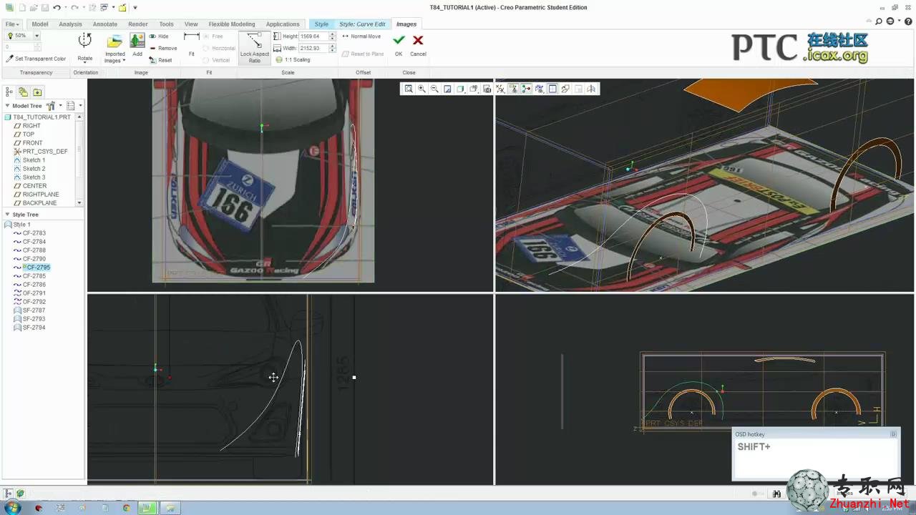Screen dimensions: 916x515
Task: Click the search icon at top right
Action: tap(879, 21)
